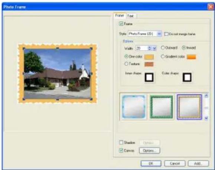Click the top-left handle of the photo
The width and height of the screenshot is (215, 170).
24,49
